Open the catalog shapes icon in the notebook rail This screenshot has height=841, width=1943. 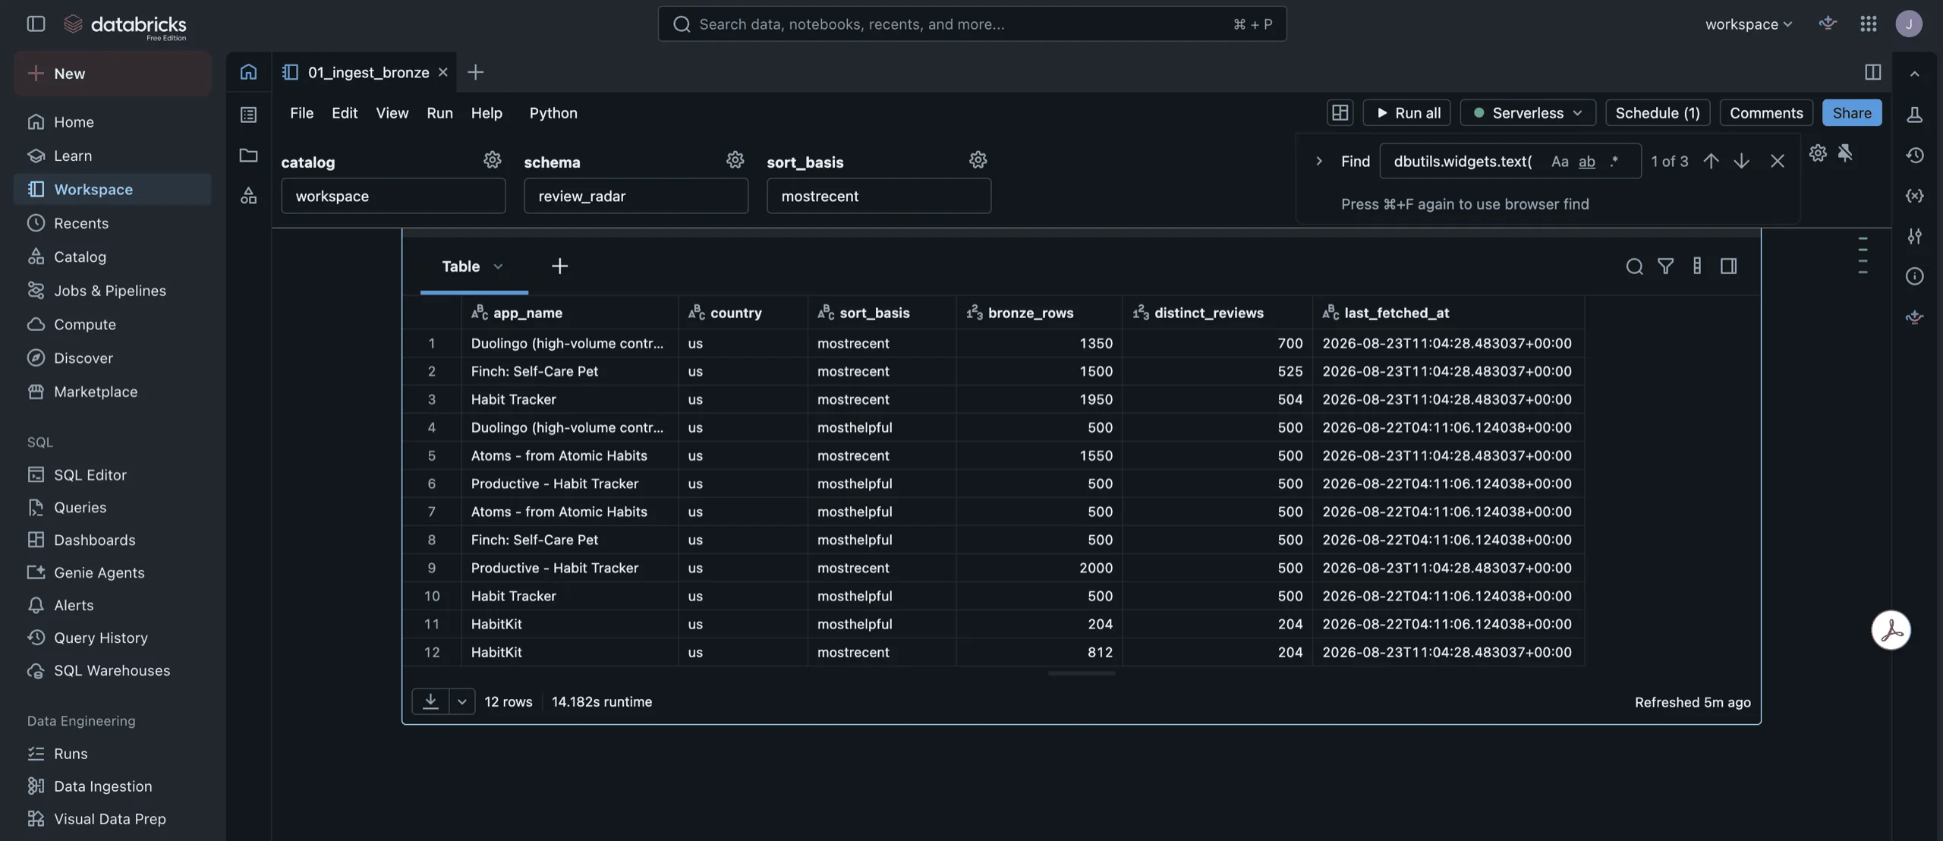coord(248,196)
